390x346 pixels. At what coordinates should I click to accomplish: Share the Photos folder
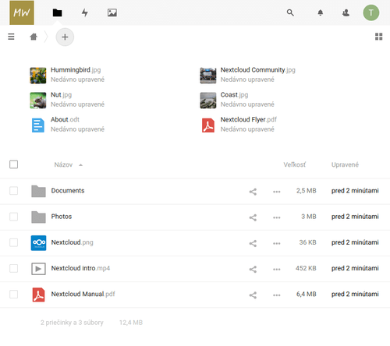click(x=253, y=217)
